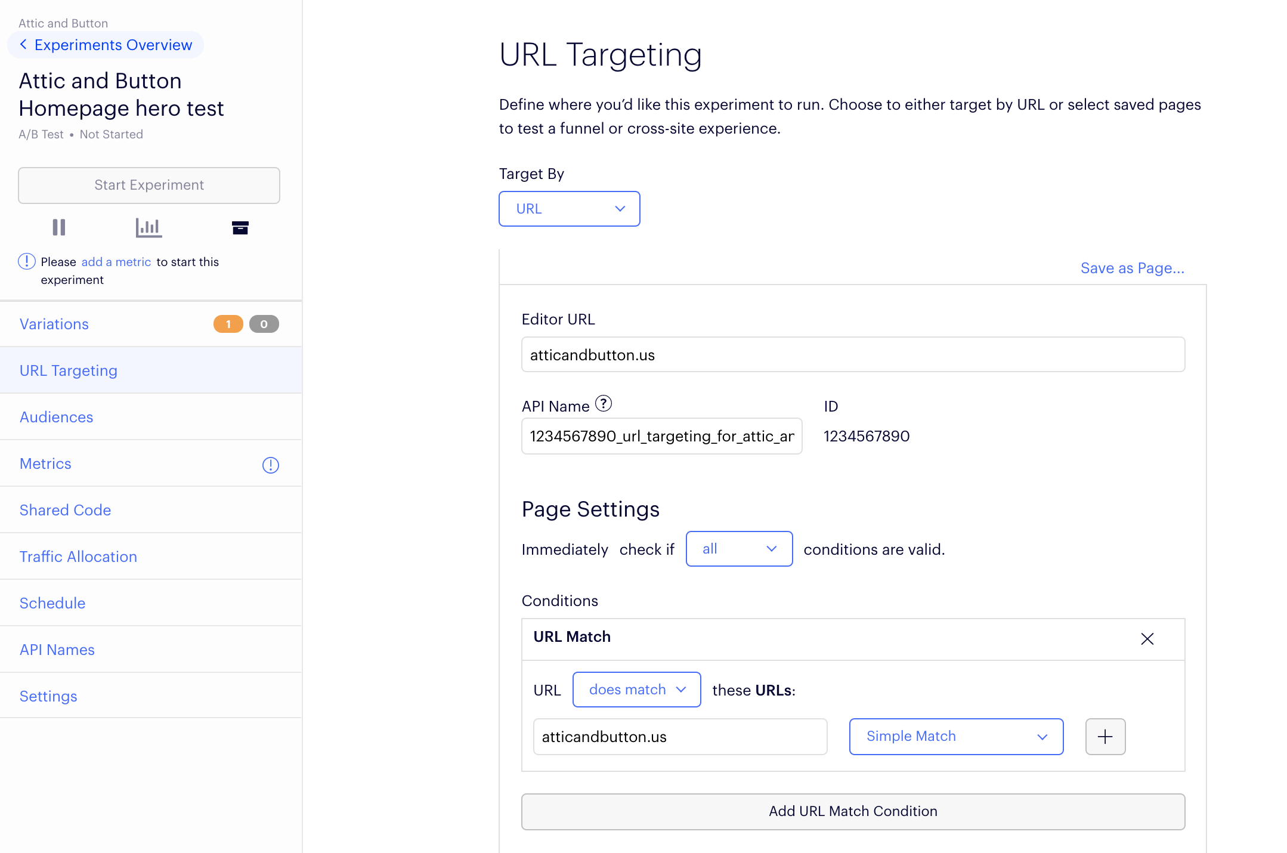The height and width of the screenshot is (853, 1287).
Task: Open the Target By URL dropdown
Action: pos(569,209)
